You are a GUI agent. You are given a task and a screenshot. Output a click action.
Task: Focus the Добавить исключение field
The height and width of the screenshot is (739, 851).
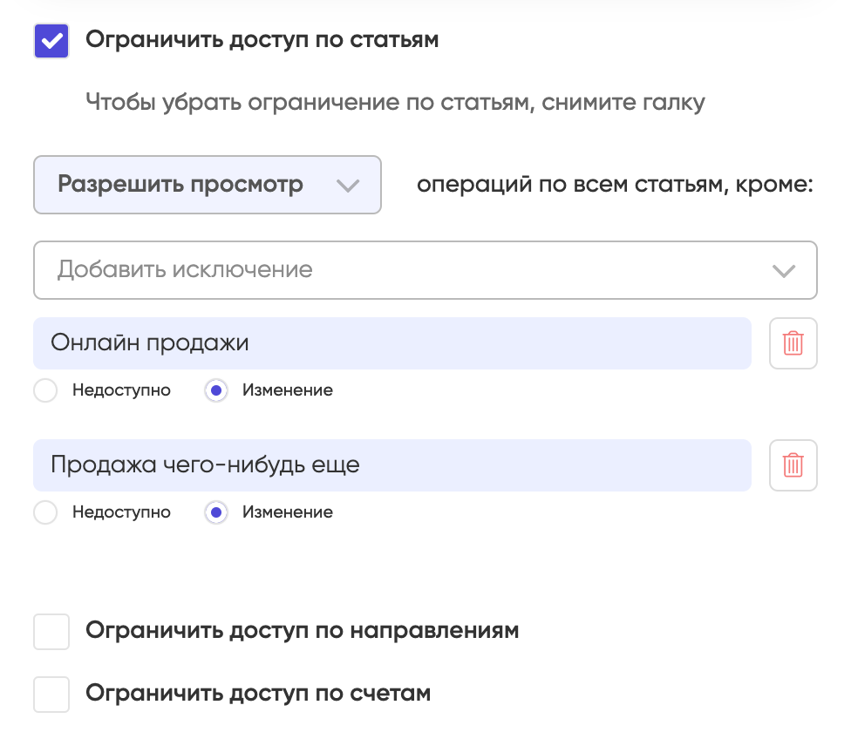[x=425, y=270]
